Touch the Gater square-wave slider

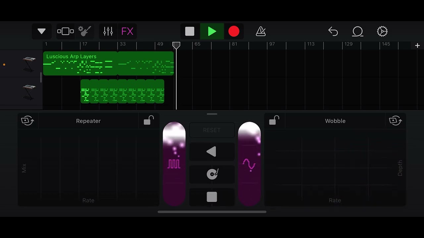point(174,164)
